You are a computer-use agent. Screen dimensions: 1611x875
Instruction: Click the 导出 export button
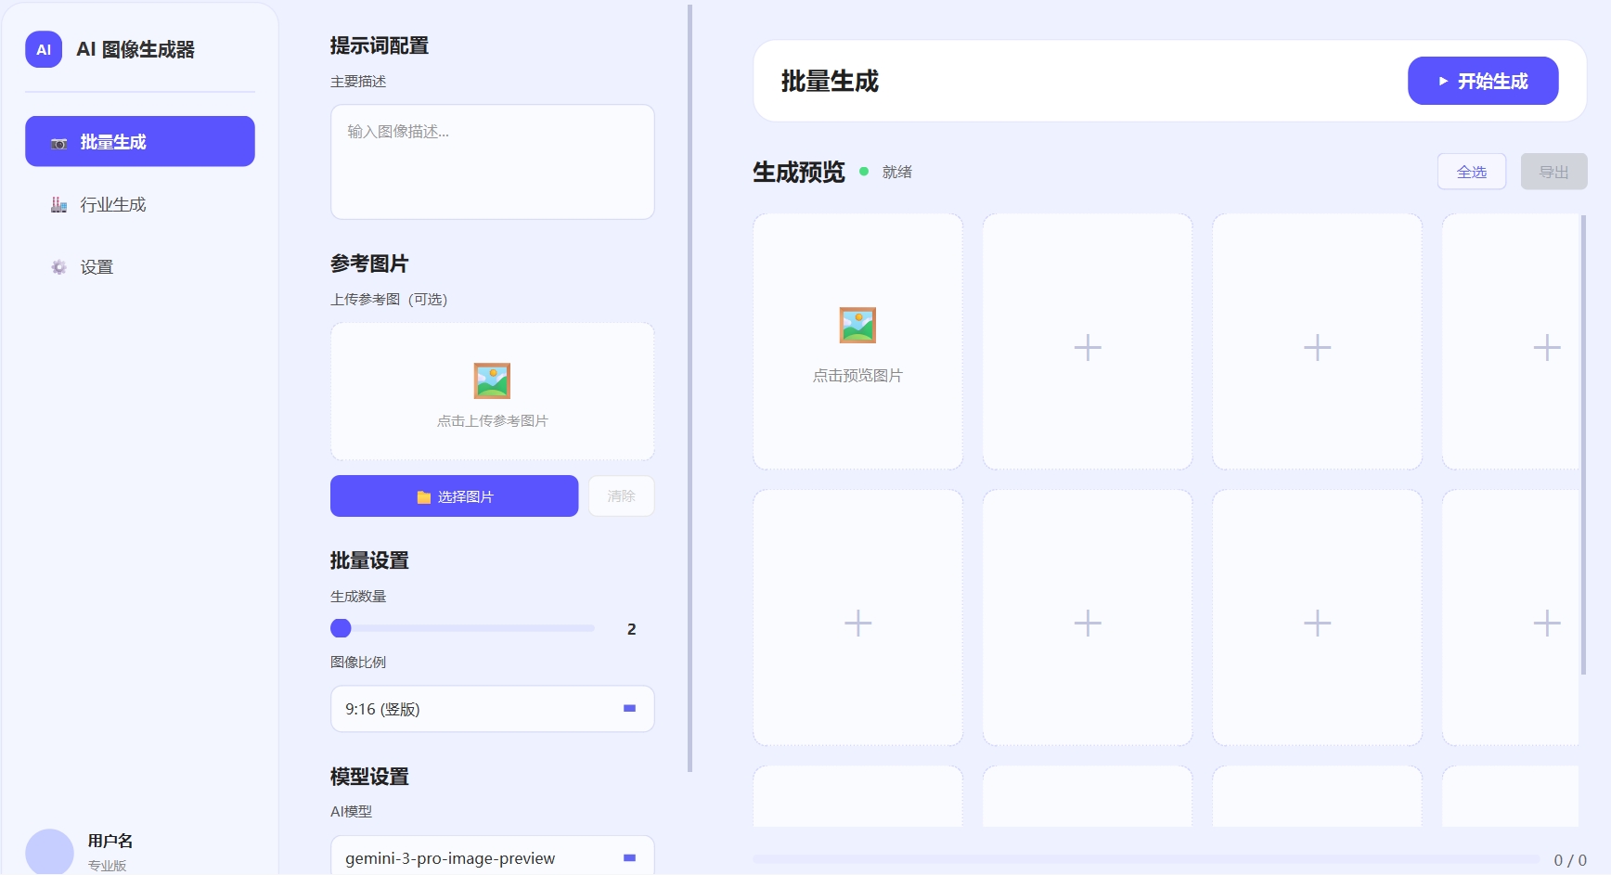tap(1553, 172)
